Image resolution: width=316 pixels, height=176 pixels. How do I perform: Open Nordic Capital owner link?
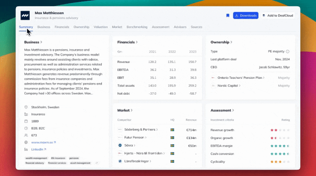(229, 85)
